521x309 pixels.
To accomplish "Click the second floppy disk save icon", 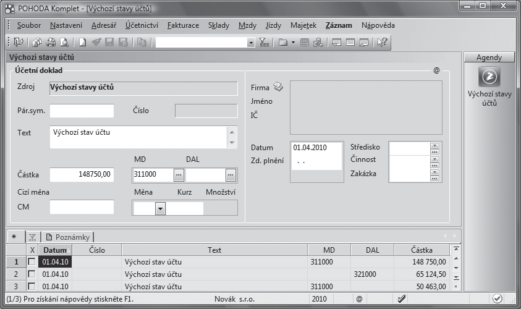I will [123, 42].
